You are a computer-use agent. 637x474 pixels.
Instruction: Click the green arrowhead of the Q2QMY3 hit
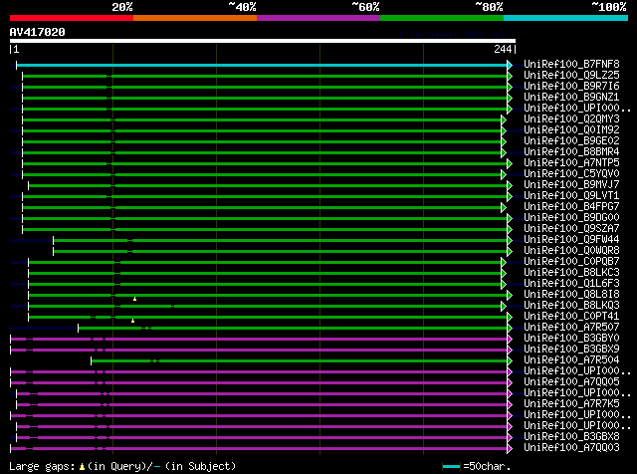(x=504, y=119)
